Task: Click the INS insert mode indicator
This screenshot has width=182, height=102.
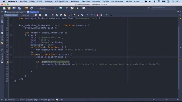Action: tap(178, 100)
